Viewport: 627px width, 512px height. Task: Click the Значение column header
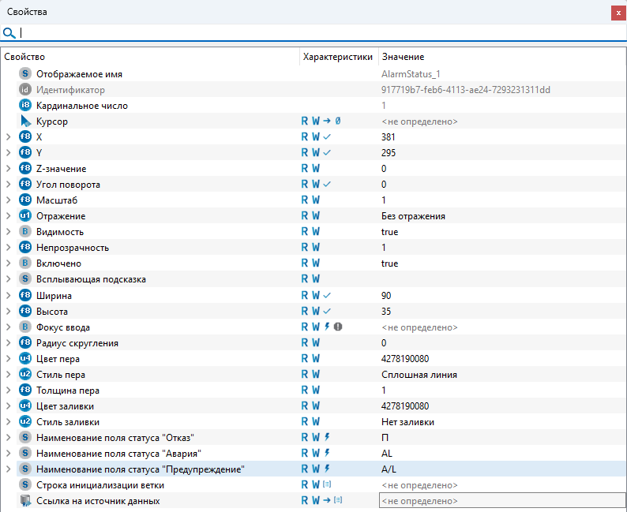(x=403, y=57)
